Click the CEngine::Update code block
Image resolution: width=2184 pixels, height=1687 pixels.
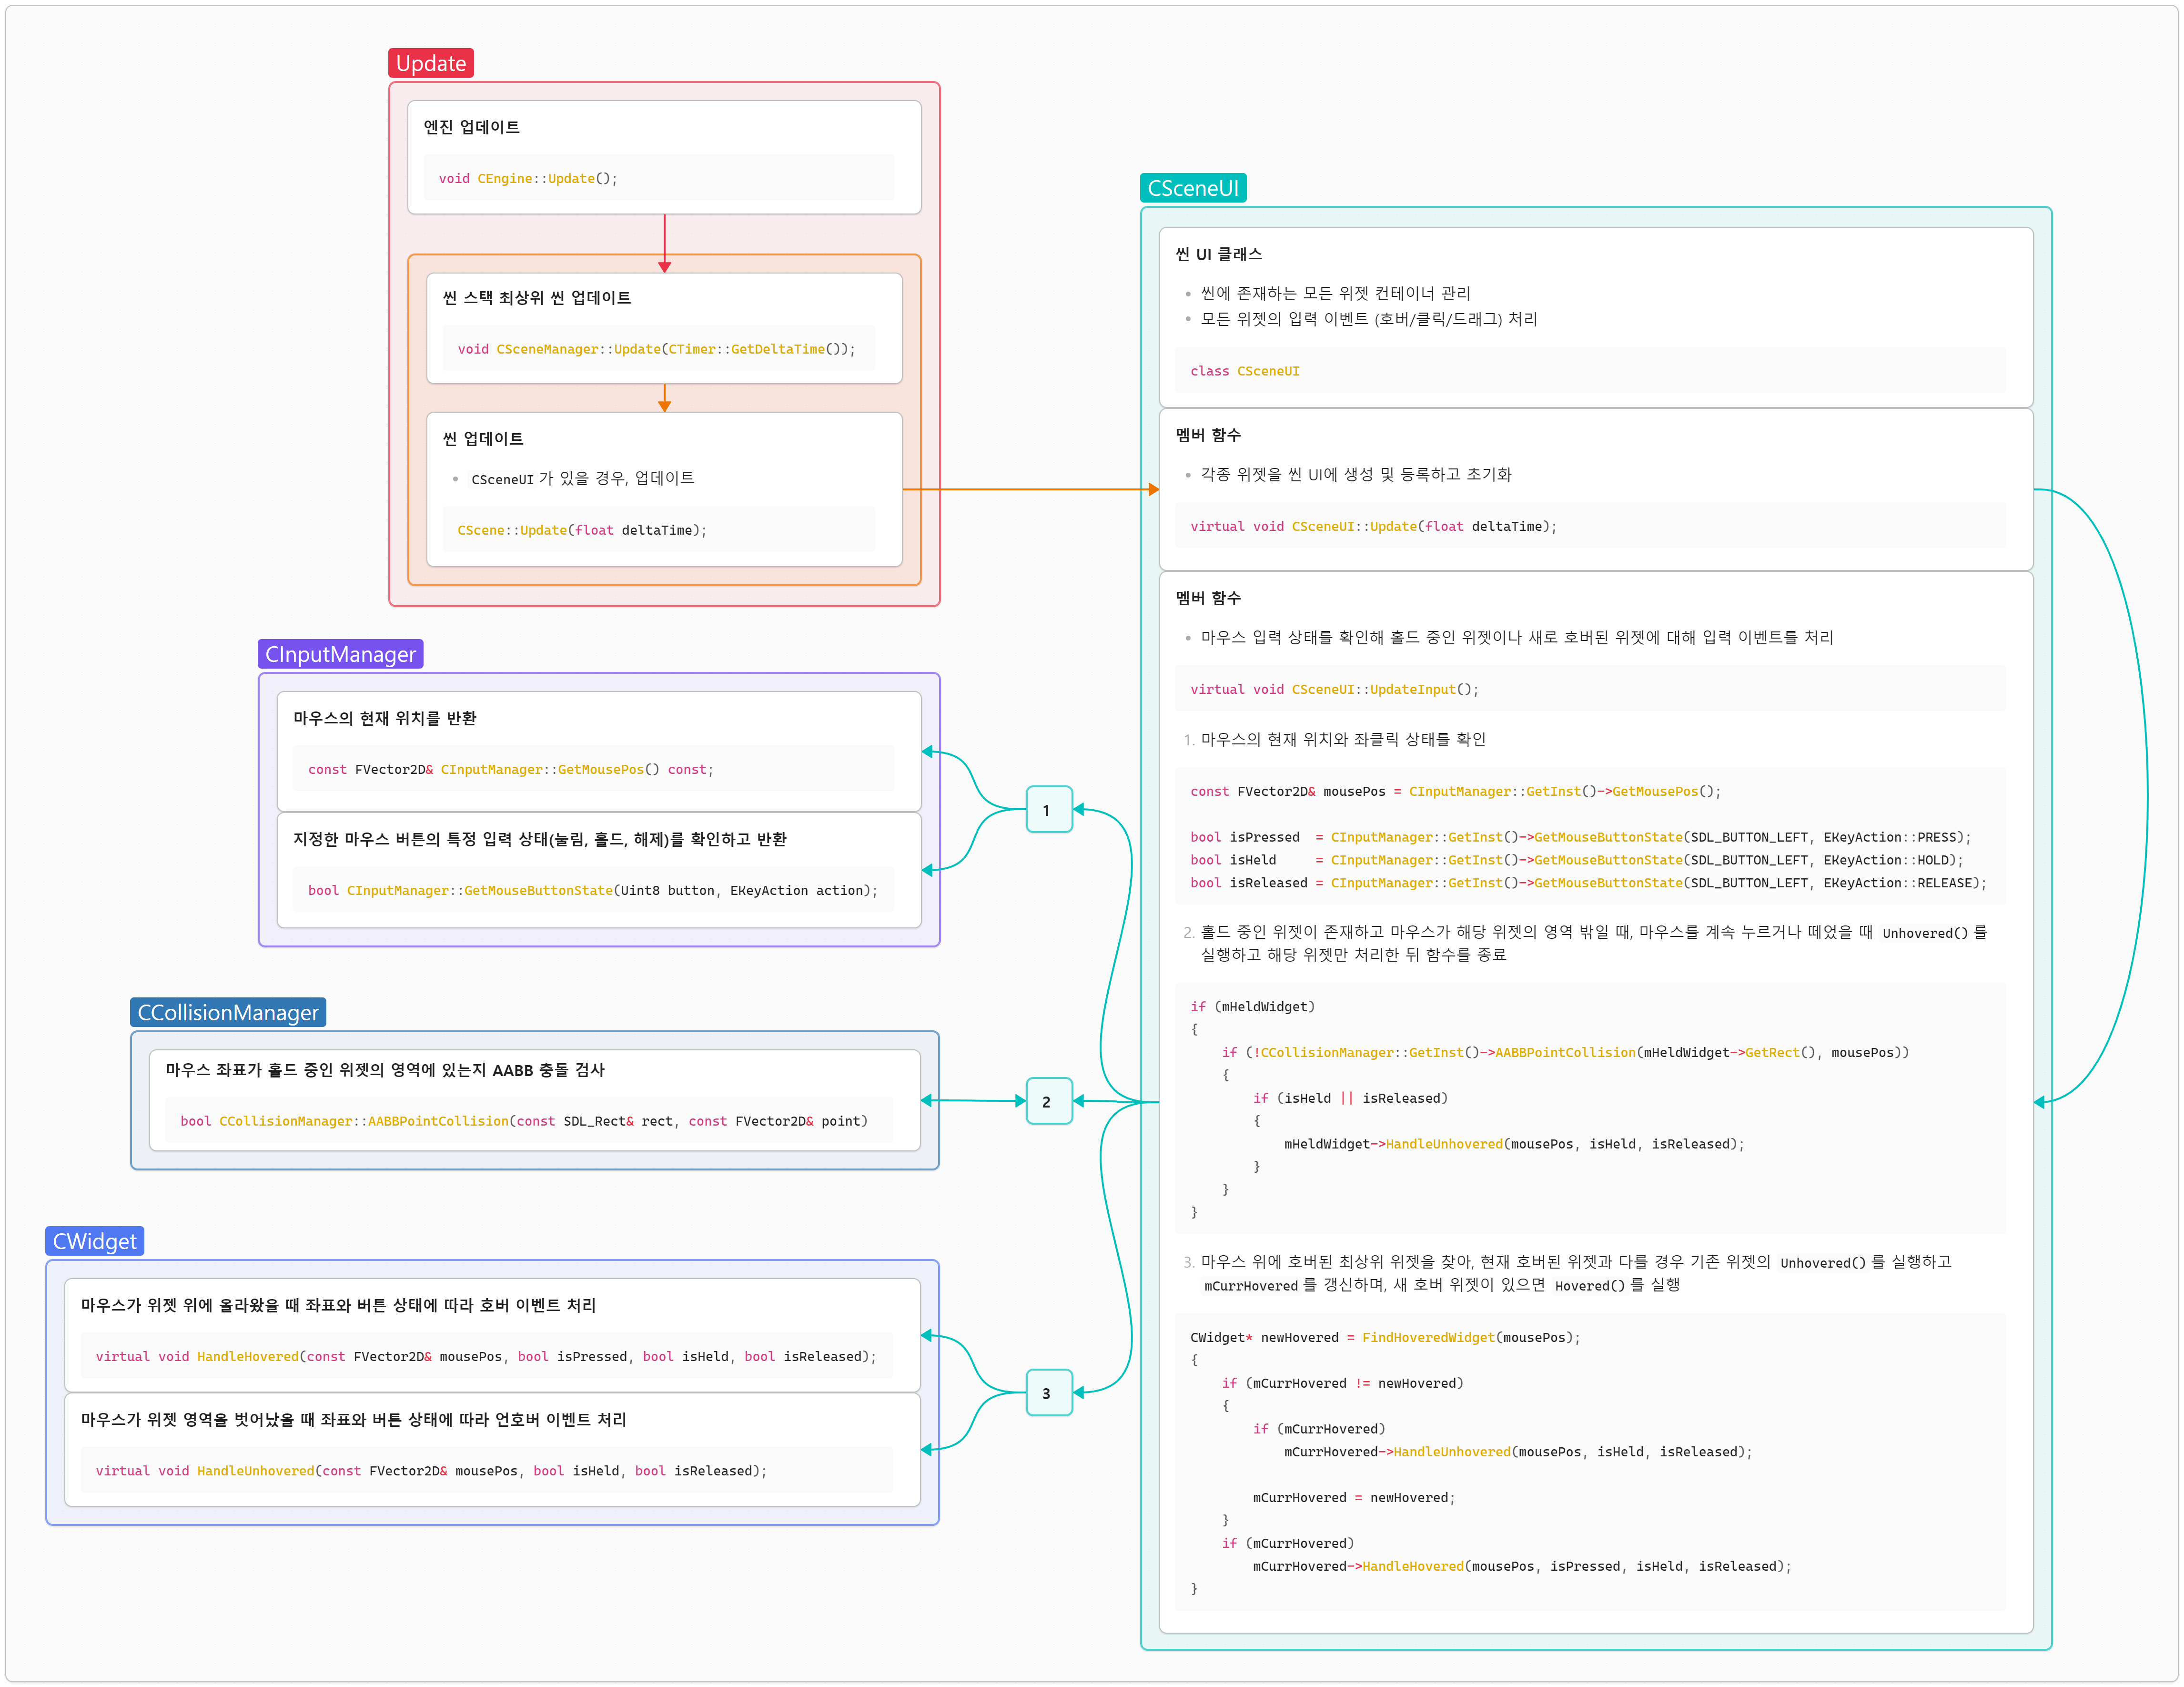528,178
